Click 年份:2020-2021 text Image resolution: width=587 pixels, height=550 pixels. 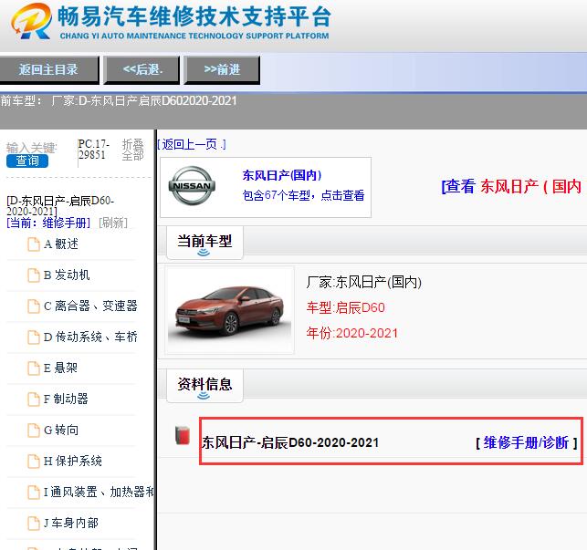tap(351, 333)
